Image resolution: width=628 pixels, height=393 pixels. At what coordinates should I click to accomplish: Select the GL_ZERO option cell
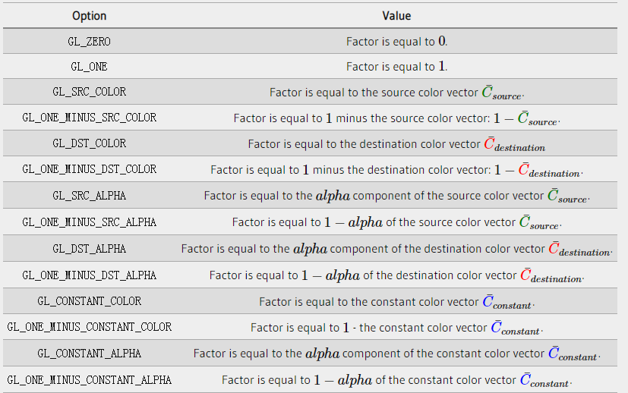pos(89,41)
